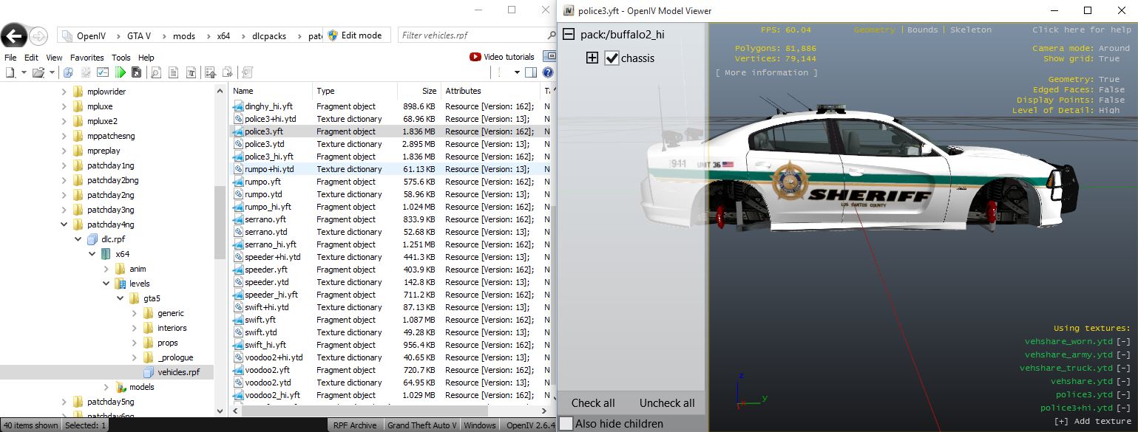1138x432 pixels.
Task: Select the vehicles.rpf archive icon in tree
Action: click(x=149, y=372)
